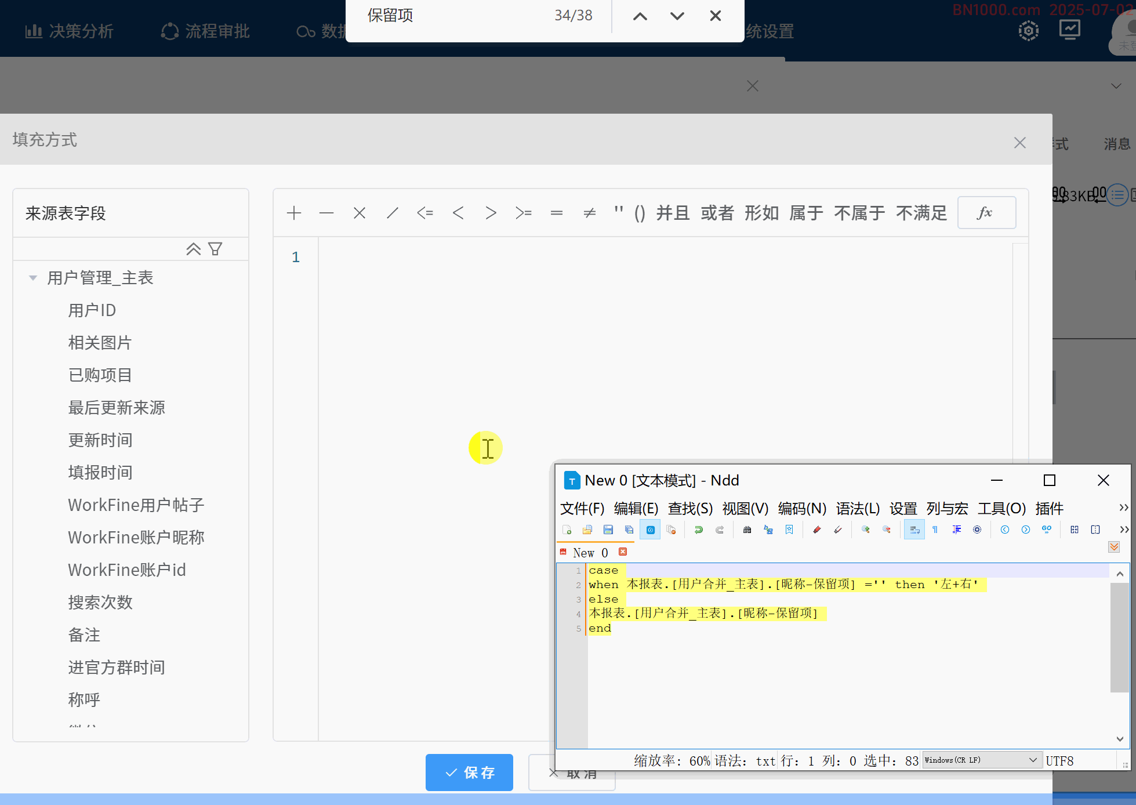Click the filter funnel icon in source fields

[215, 249]
